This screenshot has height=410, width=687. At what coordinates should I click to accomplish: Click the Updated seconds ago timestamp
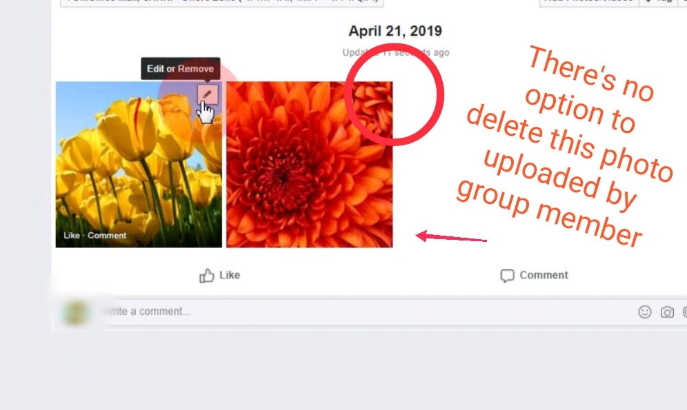pyautogui.click(x=396, y=52)
